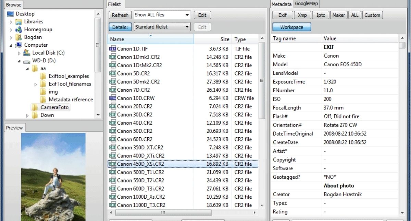Expand the ExifTool_filenames folder node
Image resolution: width=411 pixels, height=221 pixels.
coord(36,84)
